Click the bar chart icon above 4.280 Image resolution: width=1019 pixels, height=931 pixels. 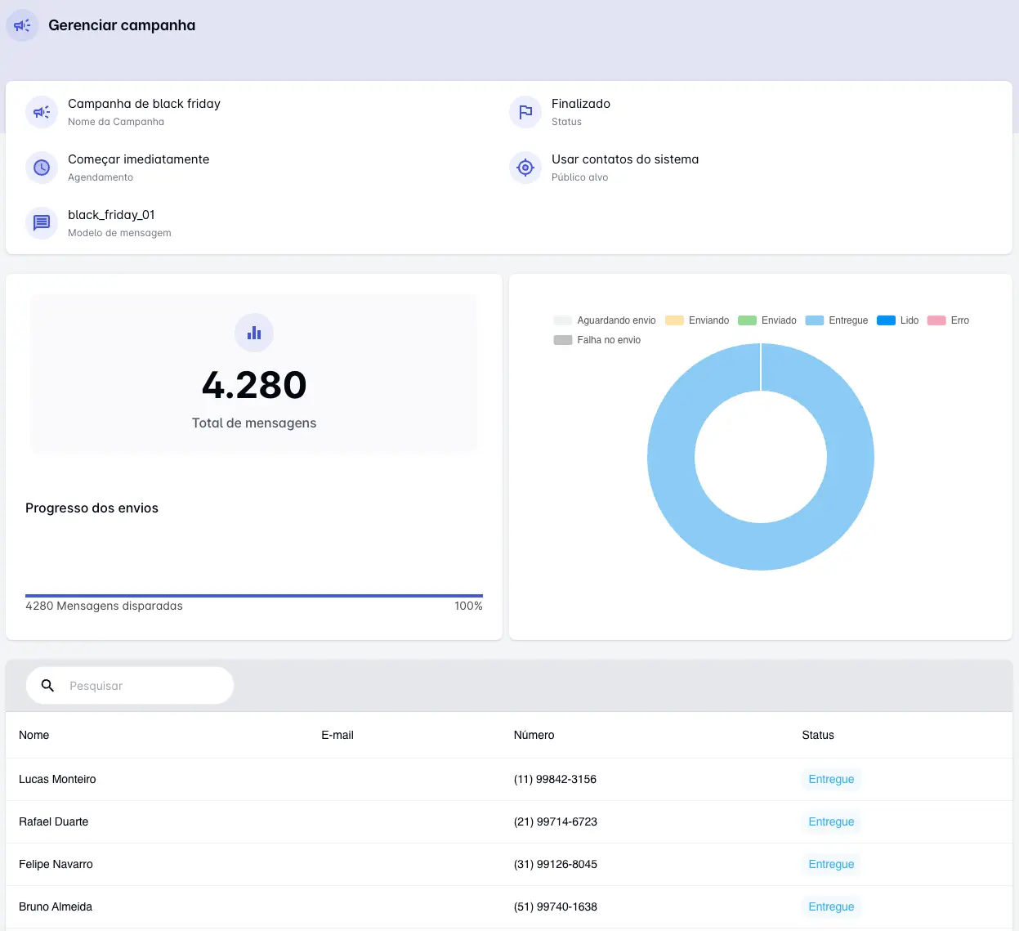[254, 333]
